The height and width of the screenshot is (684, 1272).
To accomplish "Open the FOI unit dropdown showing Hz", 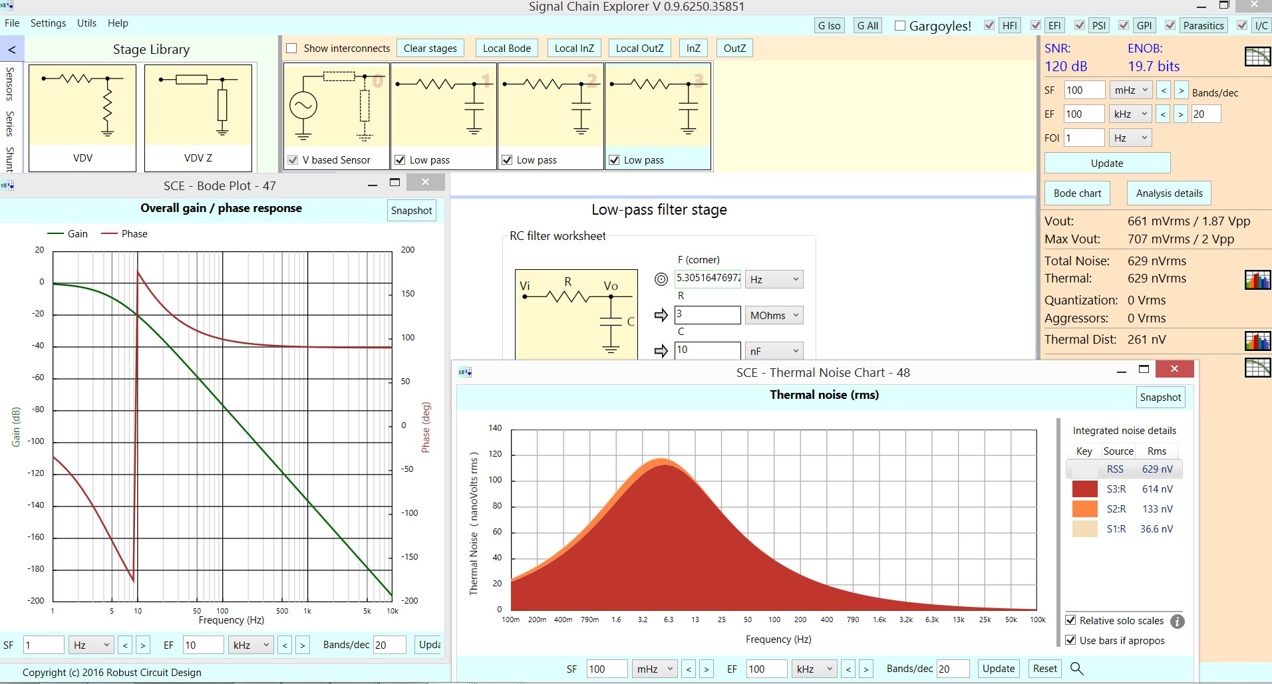I will pyautogui.click(x=1130, y=138).
